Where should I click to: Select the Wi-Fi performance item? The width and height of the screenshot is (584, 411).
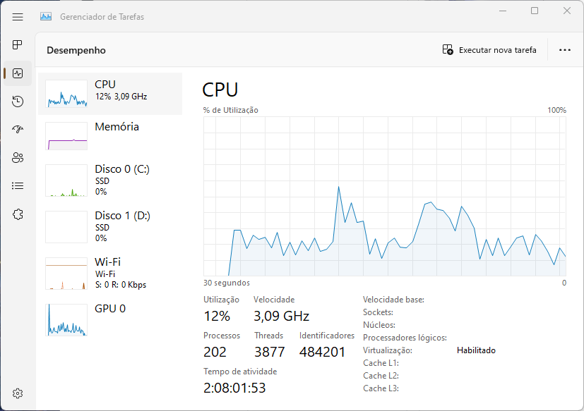(110, 274)
